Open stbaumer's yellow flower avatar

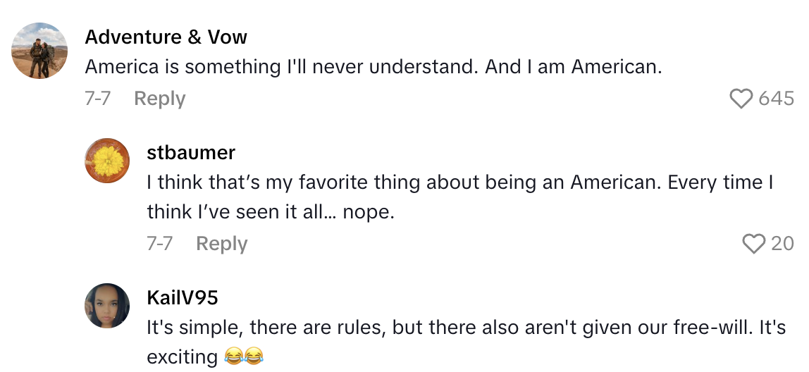[107, 161]
